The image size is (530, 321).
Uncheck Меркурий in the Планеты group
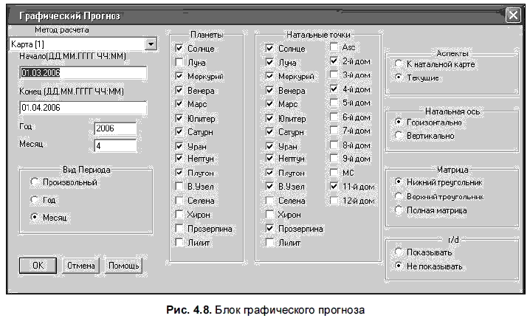[179, 76]
